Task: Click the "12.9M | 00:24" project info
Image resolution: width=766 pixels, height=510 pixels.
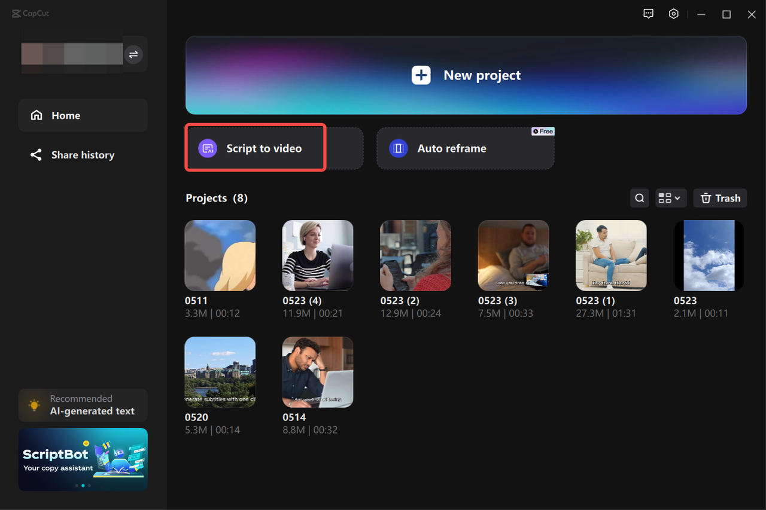Action: 411,313
